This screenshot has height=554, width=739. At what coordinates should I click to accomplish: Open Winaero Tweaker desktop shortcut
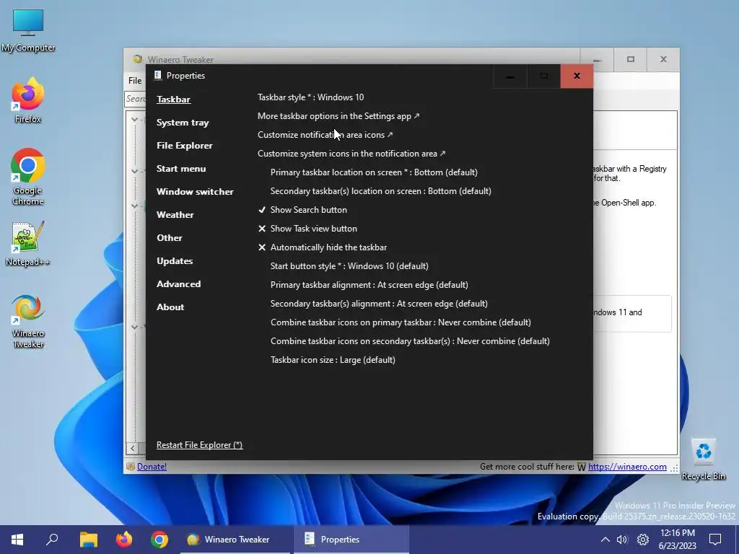coord(28,321)
